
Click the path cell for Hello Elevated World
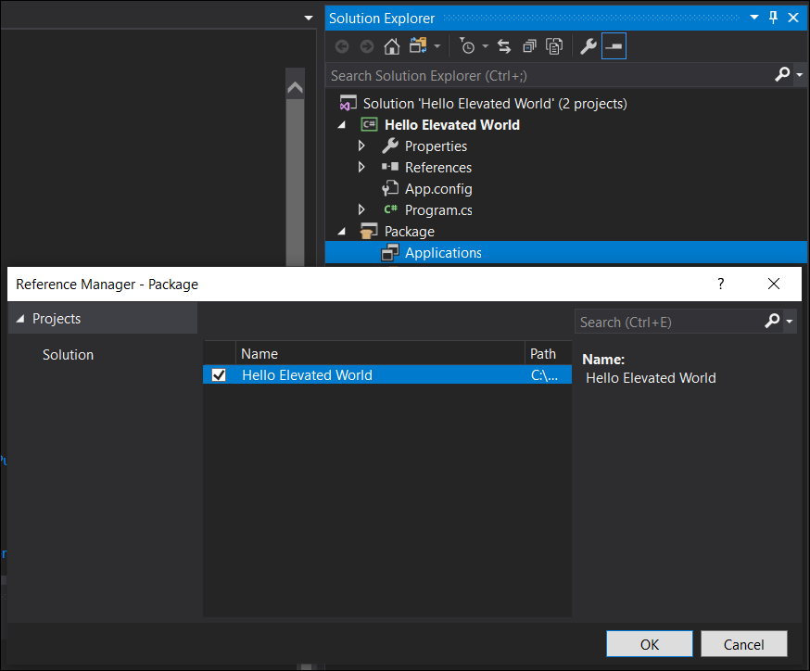tap(544, 375)
